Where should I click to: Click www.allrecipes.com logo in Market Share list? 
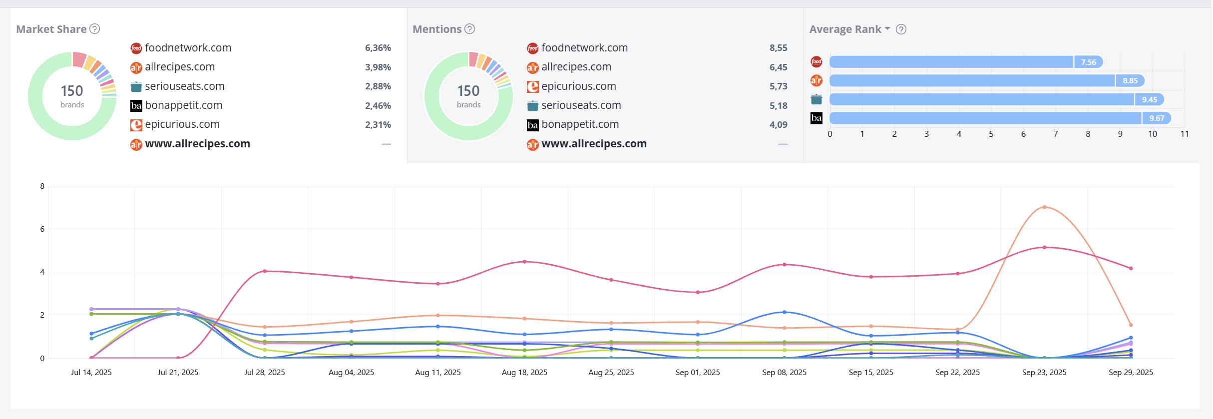tap(136, 144)
